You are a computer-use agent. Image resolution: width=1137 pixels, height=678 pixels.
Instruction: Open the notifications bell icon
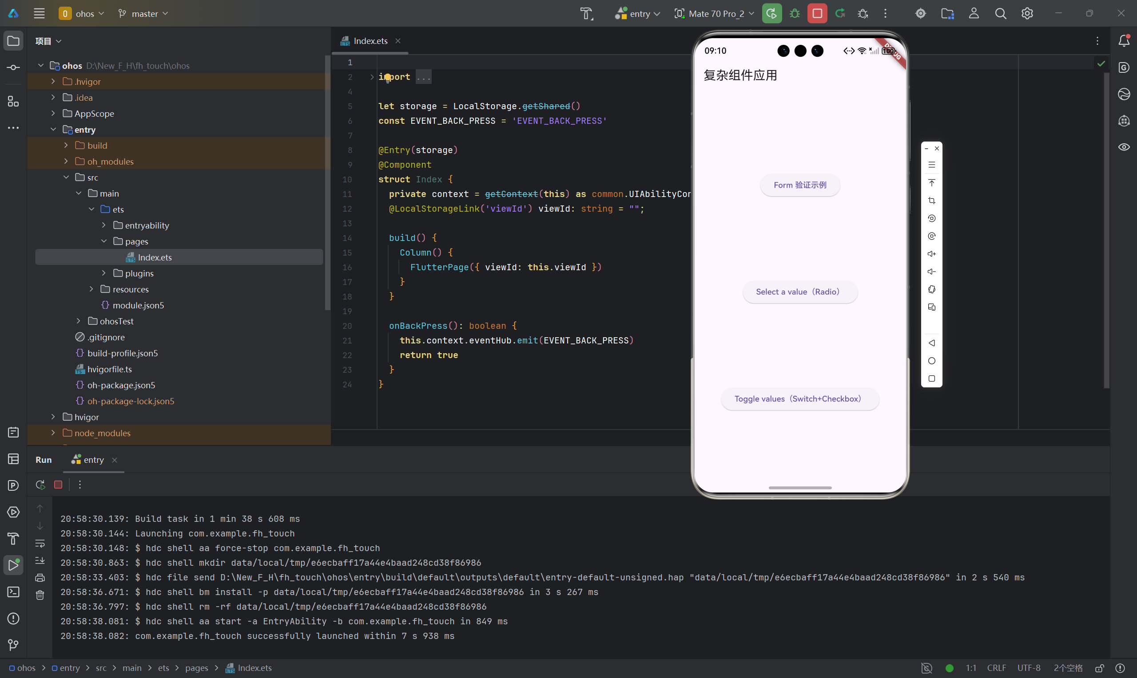click(1124, 41)
